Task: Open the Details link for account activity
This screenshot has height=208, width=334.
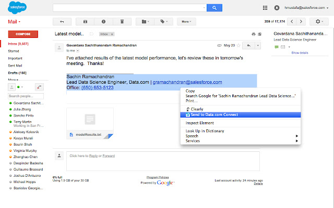Action: coord(258,184)
